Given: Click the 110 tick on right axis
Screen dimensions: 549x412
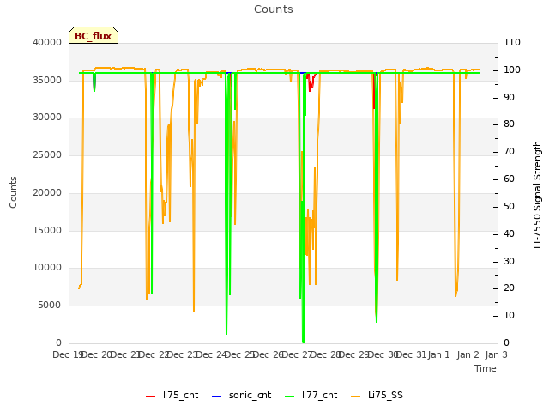Looking at the screenshot, I should (512, 42).
